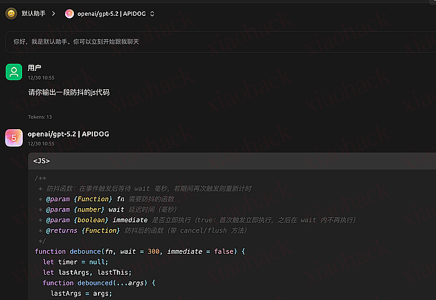Click the <JS> code block language label
The width and height of the screenshot is (436, 300).
(42, 161)
